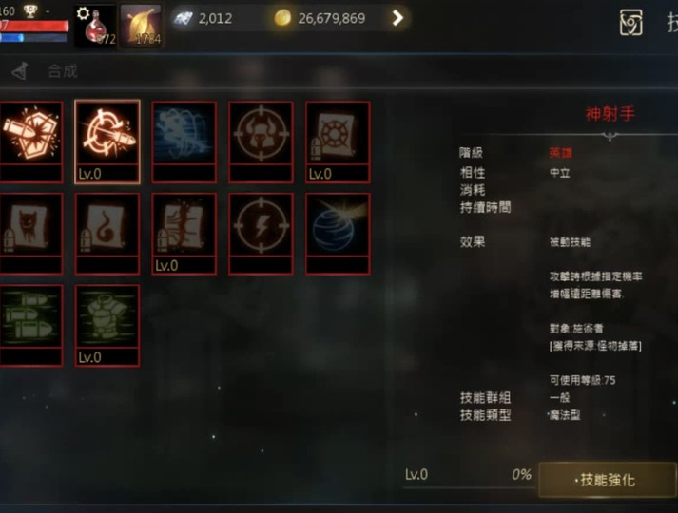The width and height of the screenshot is (678, 513).
Task: Select the horned demon crosshair skill
Action: [261, 142]
